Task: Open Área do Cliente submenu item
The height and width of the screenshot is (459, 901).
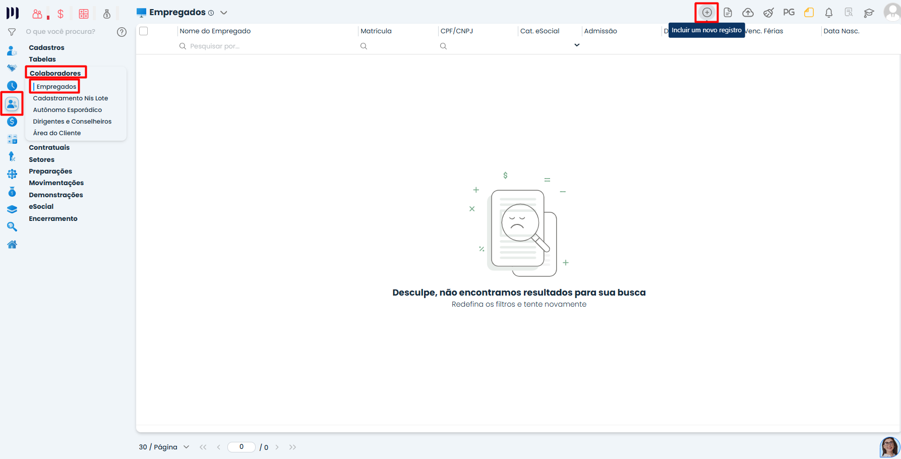Action: click(57, 133)
